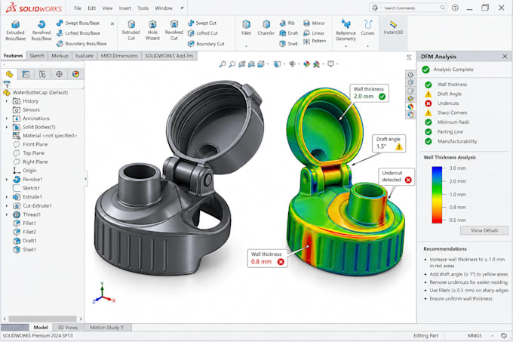The width and height of the screenshot is (513, 342).
Task: Choose the Lofted Cut tool
Action: pyautogui.click(x=203, y=33)
